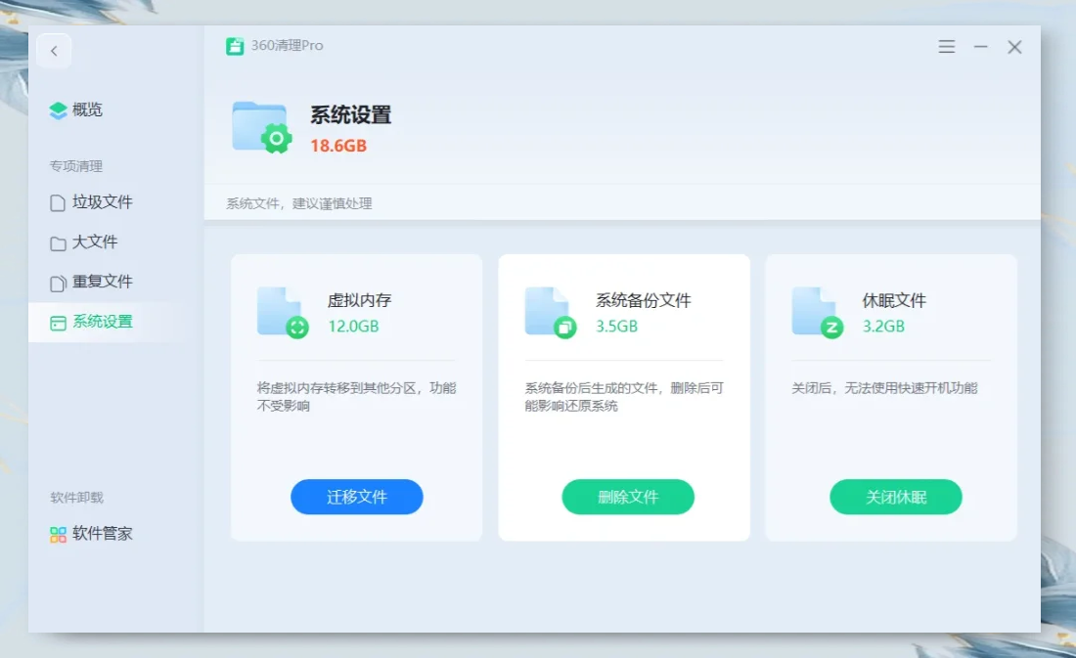Click the 将虚拟内存转移到其他分区 description
This screenshot has width=1076, height=658.
click(x=357, y=397)
